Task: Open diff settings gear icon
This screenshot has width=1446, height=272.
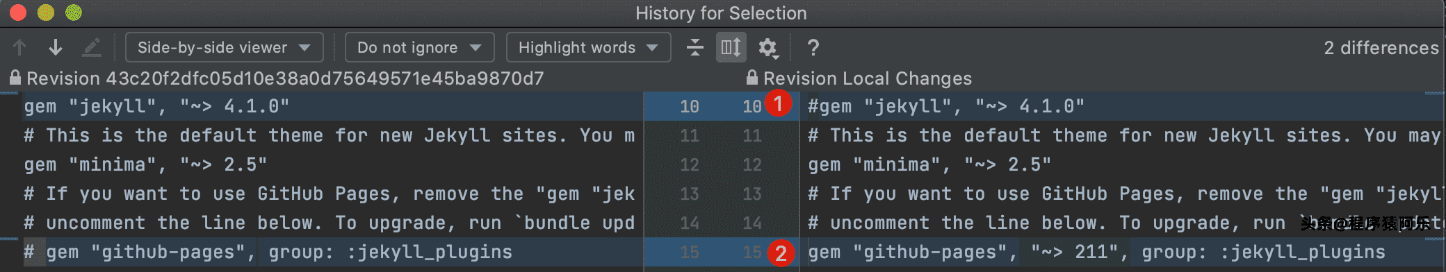Action: [767, 47]
